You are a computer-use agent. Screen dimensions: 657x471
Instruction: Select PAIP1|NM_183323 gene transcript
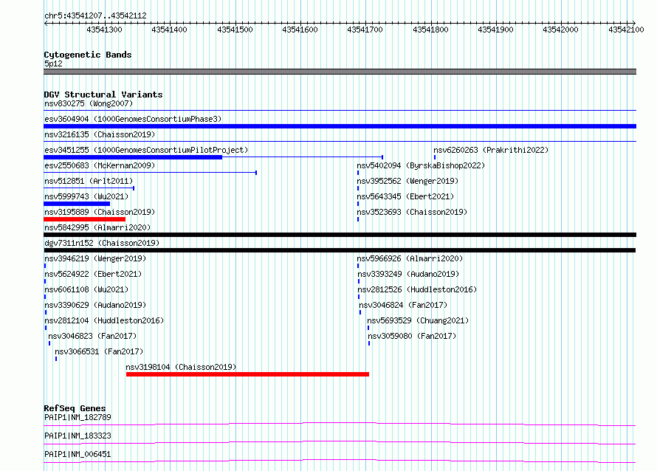pyautogui.click(x=78, y=436)
